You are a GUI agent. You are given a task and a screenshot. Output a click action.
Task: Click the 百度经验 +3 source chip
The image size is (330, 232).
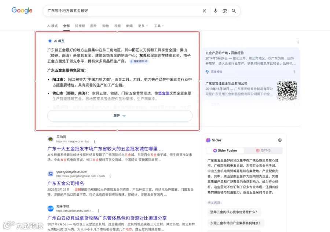pos(139,61)
